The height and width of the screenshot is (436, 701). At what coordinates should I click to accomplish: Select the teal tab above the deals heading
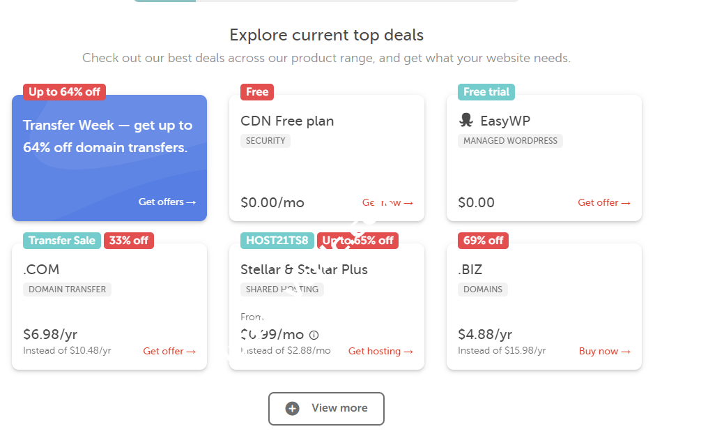pos(164,3)
